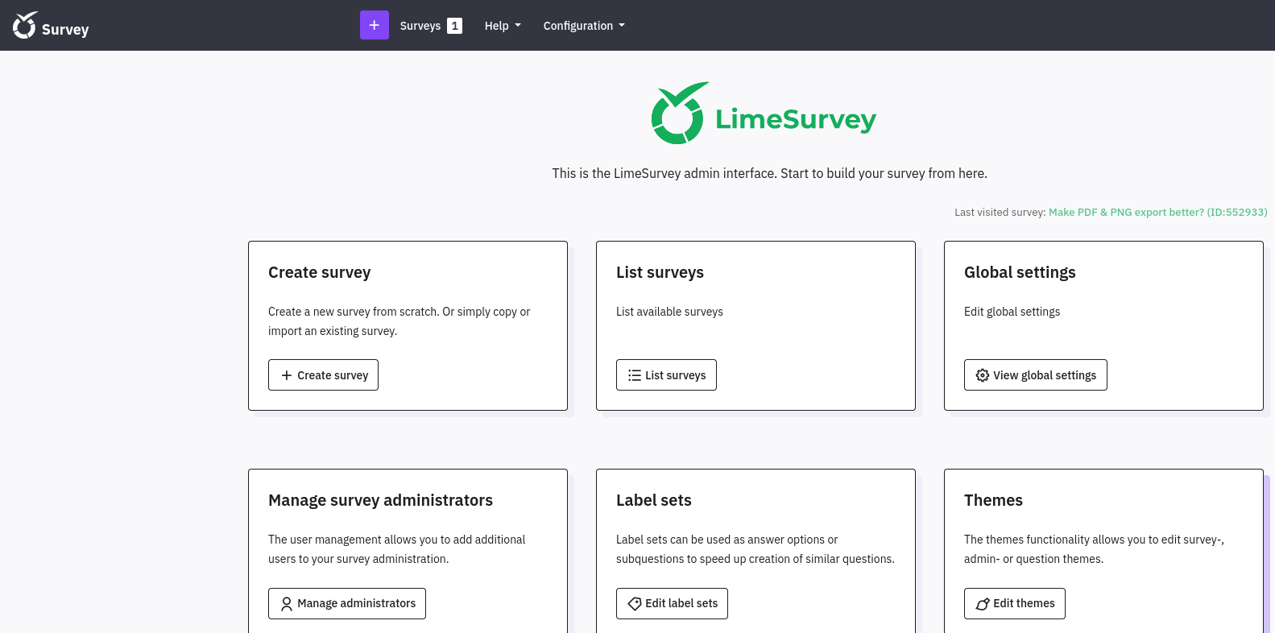Viewport: 1275px width, 633px height.
Task: Select the Themes card heading
Action: [x=993, y=500]
